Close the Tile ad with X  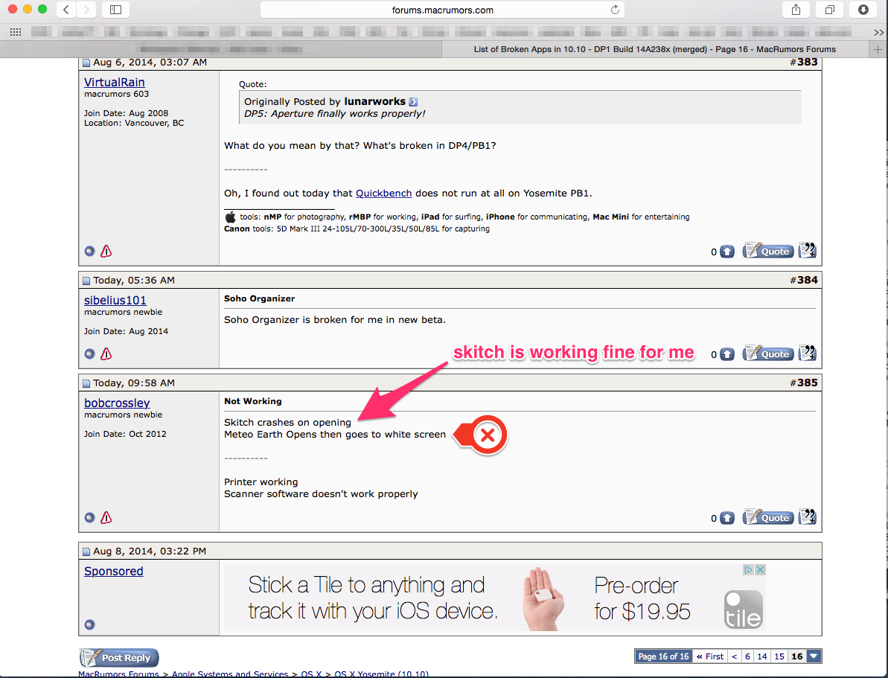click(x=761, y=570)
